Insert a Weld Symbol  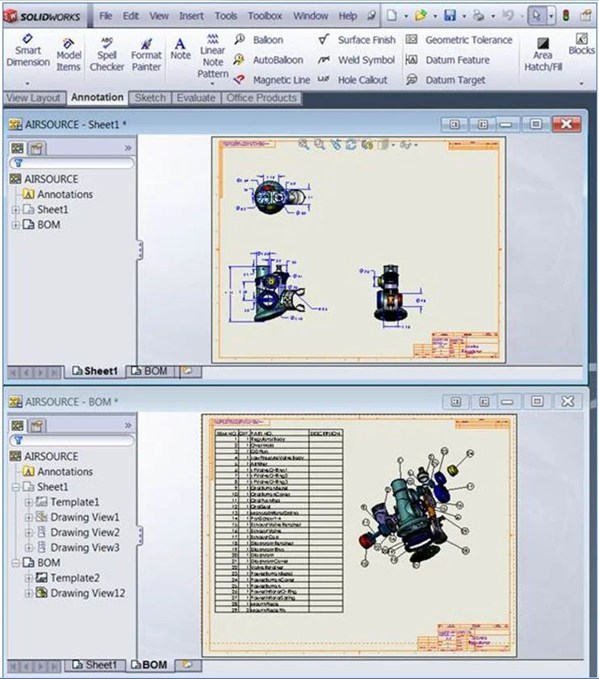[357, 60]
